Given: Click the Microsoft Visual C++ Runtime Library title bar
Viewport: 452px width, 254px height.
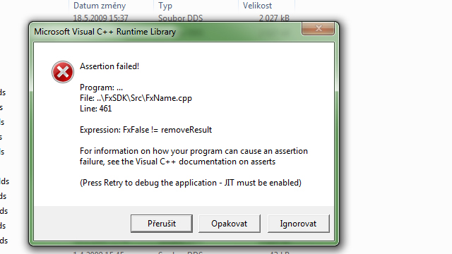Looking at the screenshot, I should point(105,32).
